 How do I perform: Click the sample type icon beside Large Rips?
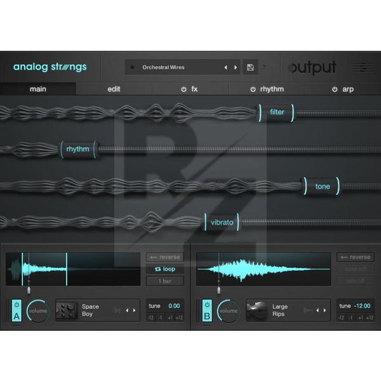tap(307, 311)
